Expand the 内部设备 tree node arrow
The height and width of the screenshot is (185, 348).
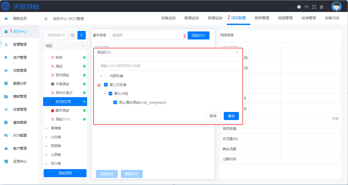(101, 76)
